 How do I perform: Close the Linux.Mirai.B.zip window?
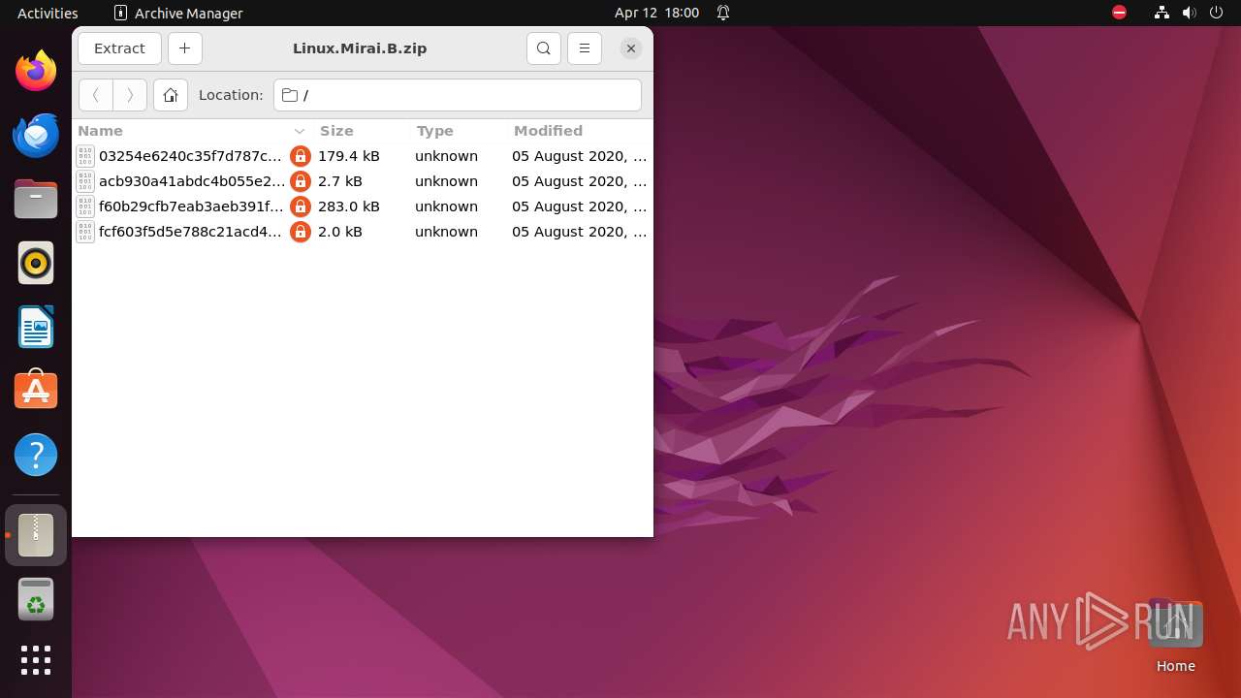tap(631, 48)
